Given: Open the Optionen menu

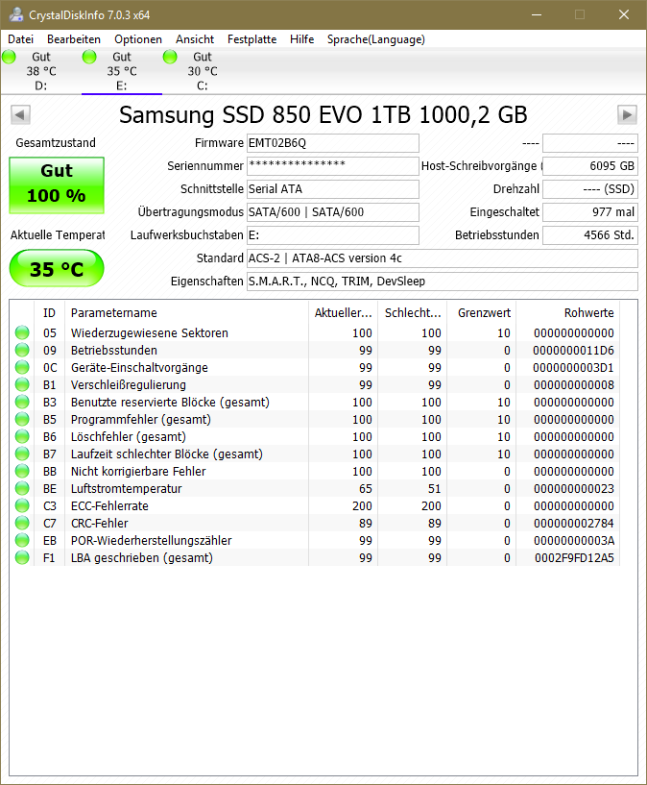Looking at the screenshot, I should pos(138,39).
